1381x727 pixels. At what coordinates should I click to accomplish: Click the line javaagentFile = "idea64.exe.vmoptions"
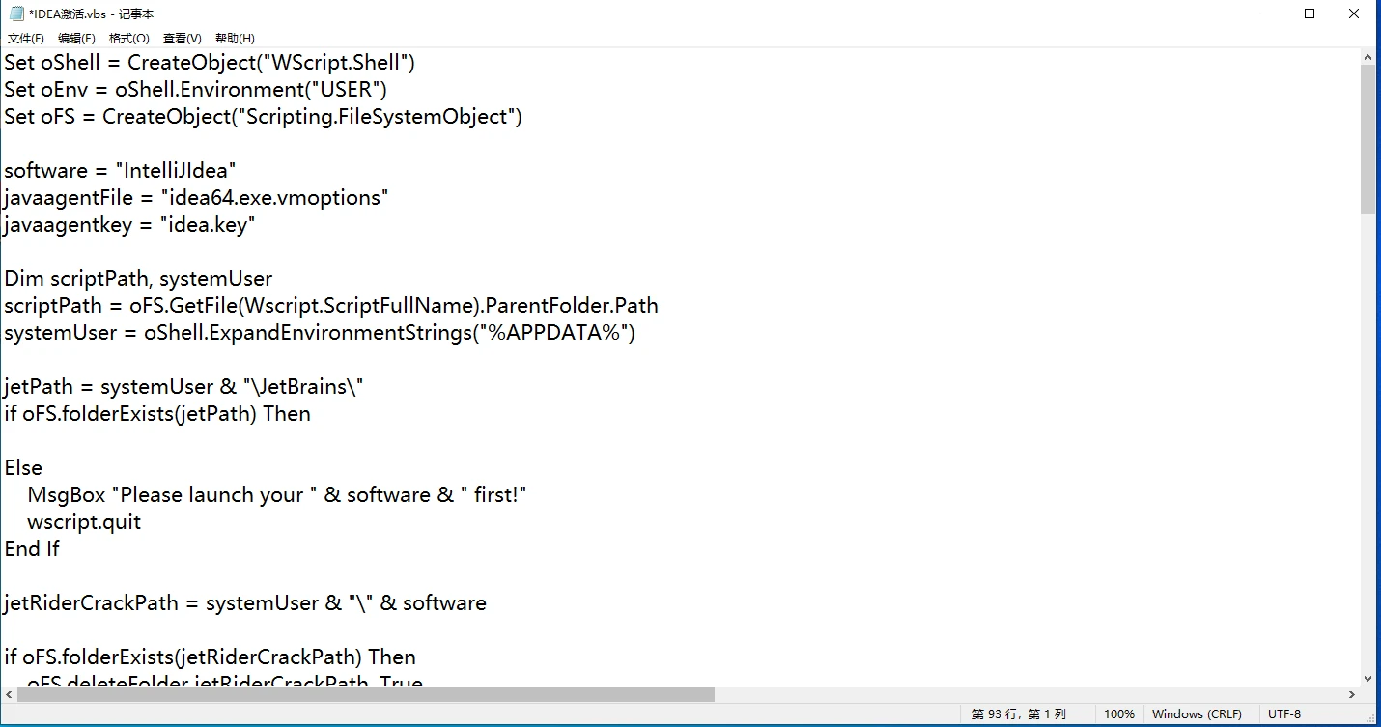pos(196,198)
